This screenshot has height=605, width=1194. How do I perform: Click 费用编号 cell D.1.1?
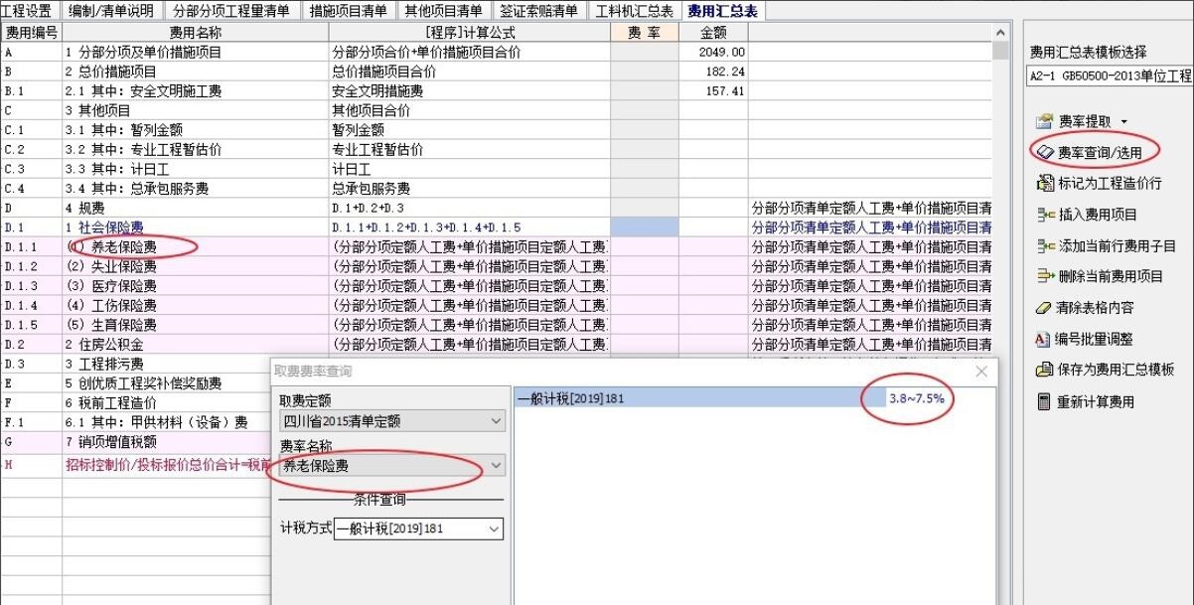30,246
